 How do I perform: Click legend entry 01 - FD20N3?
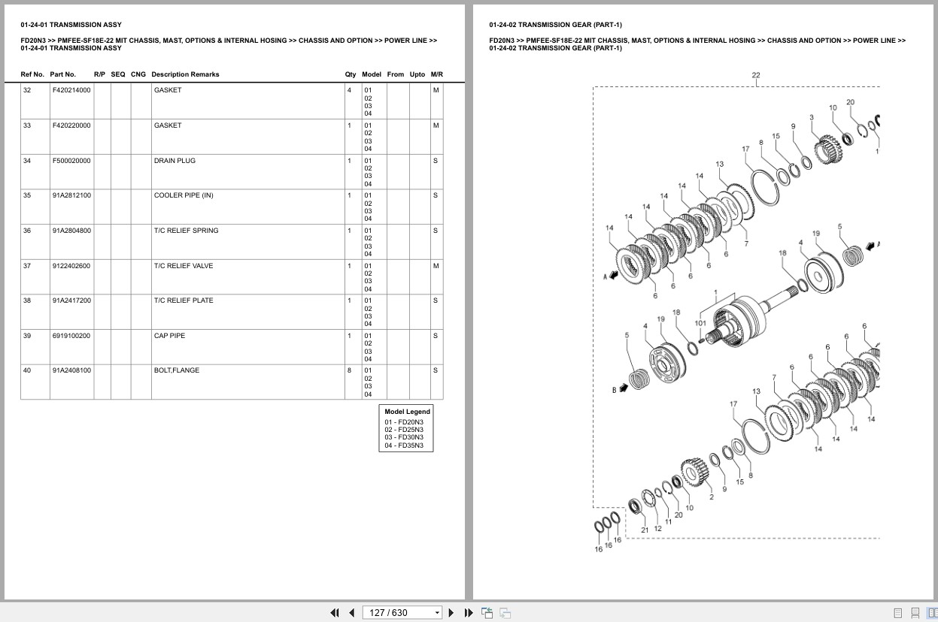[x=404, y=422]
